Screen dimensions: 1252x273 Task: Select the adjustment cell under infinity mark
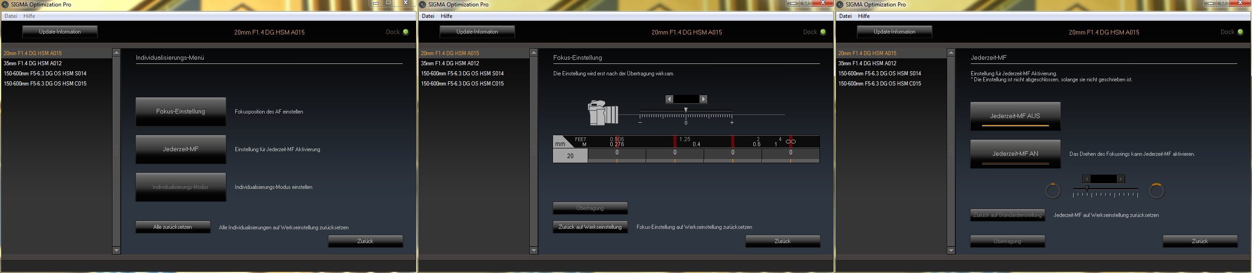[x=791, y=155]
